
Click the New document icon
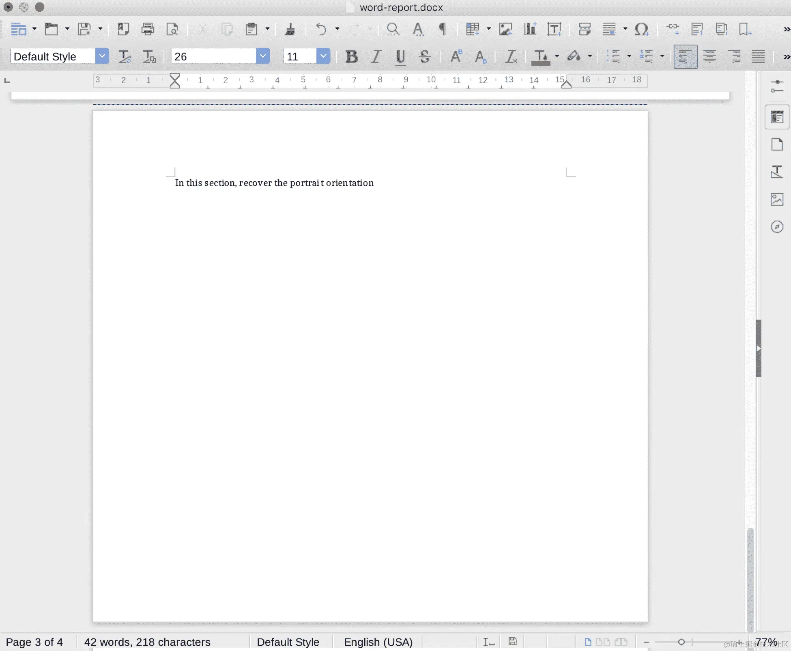coord(18,29)
